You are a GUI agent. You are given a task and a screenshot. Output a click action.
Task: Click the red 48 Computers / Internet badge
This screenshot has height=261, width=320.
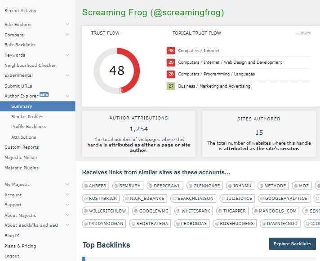pos(171,51)
